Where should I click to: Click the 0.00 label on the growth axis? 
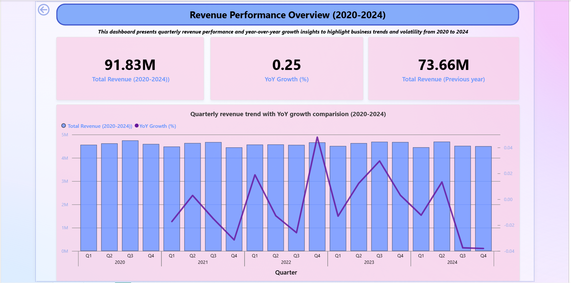pos(508,199)
